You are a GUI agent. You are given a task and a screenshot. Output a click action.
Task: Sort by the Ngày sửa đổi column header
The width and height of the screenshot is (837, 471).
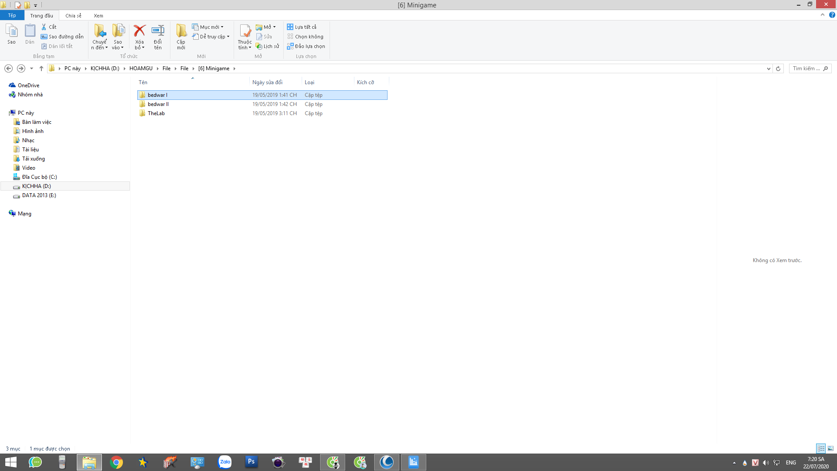pos(267,82)
